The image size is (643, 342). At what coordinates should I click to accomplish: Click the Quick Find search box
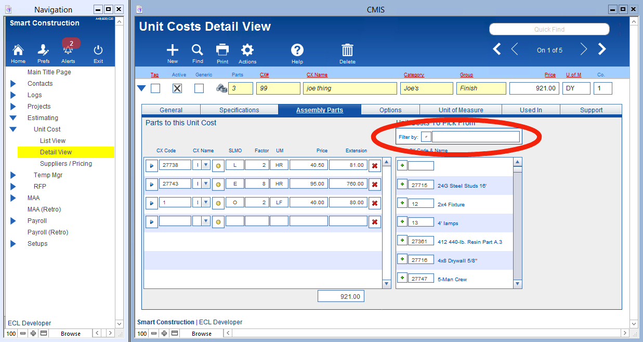point(549,29)
